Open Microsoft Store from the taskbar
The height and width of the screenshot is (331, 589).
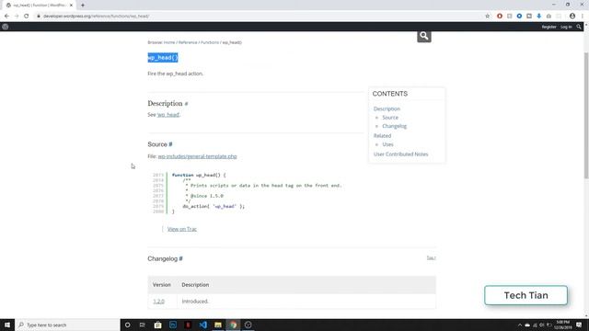[x=157, y=325]
